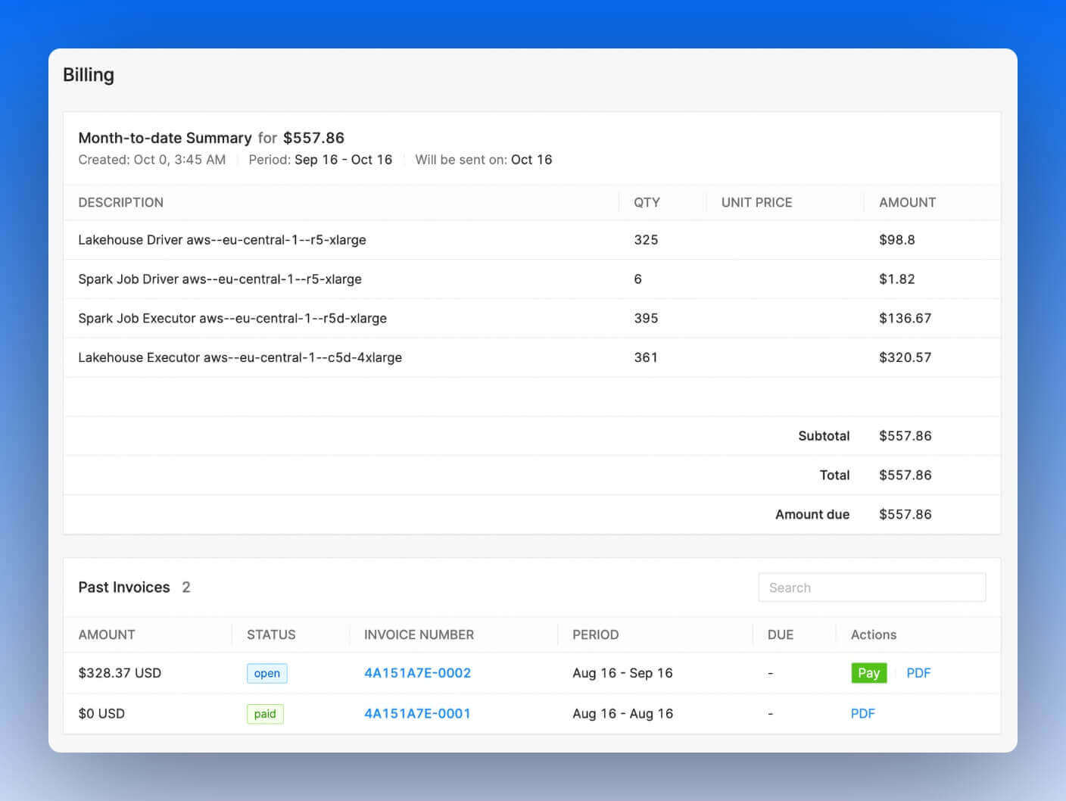
Task: Click the INVOICE NUMBER column header
Action: [x=419, y=634]
